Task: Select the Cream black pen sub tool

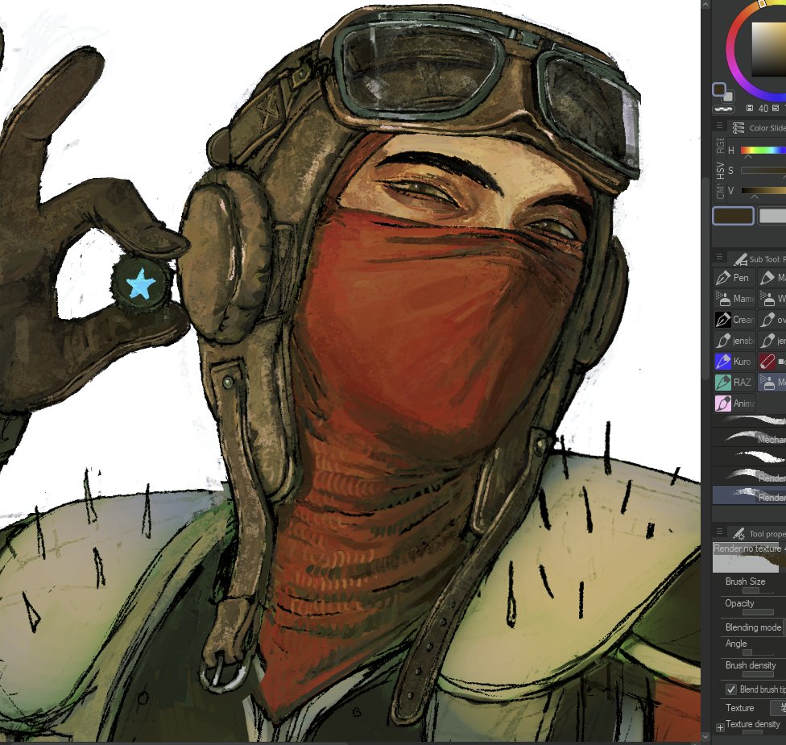Action: pos(734,320)
